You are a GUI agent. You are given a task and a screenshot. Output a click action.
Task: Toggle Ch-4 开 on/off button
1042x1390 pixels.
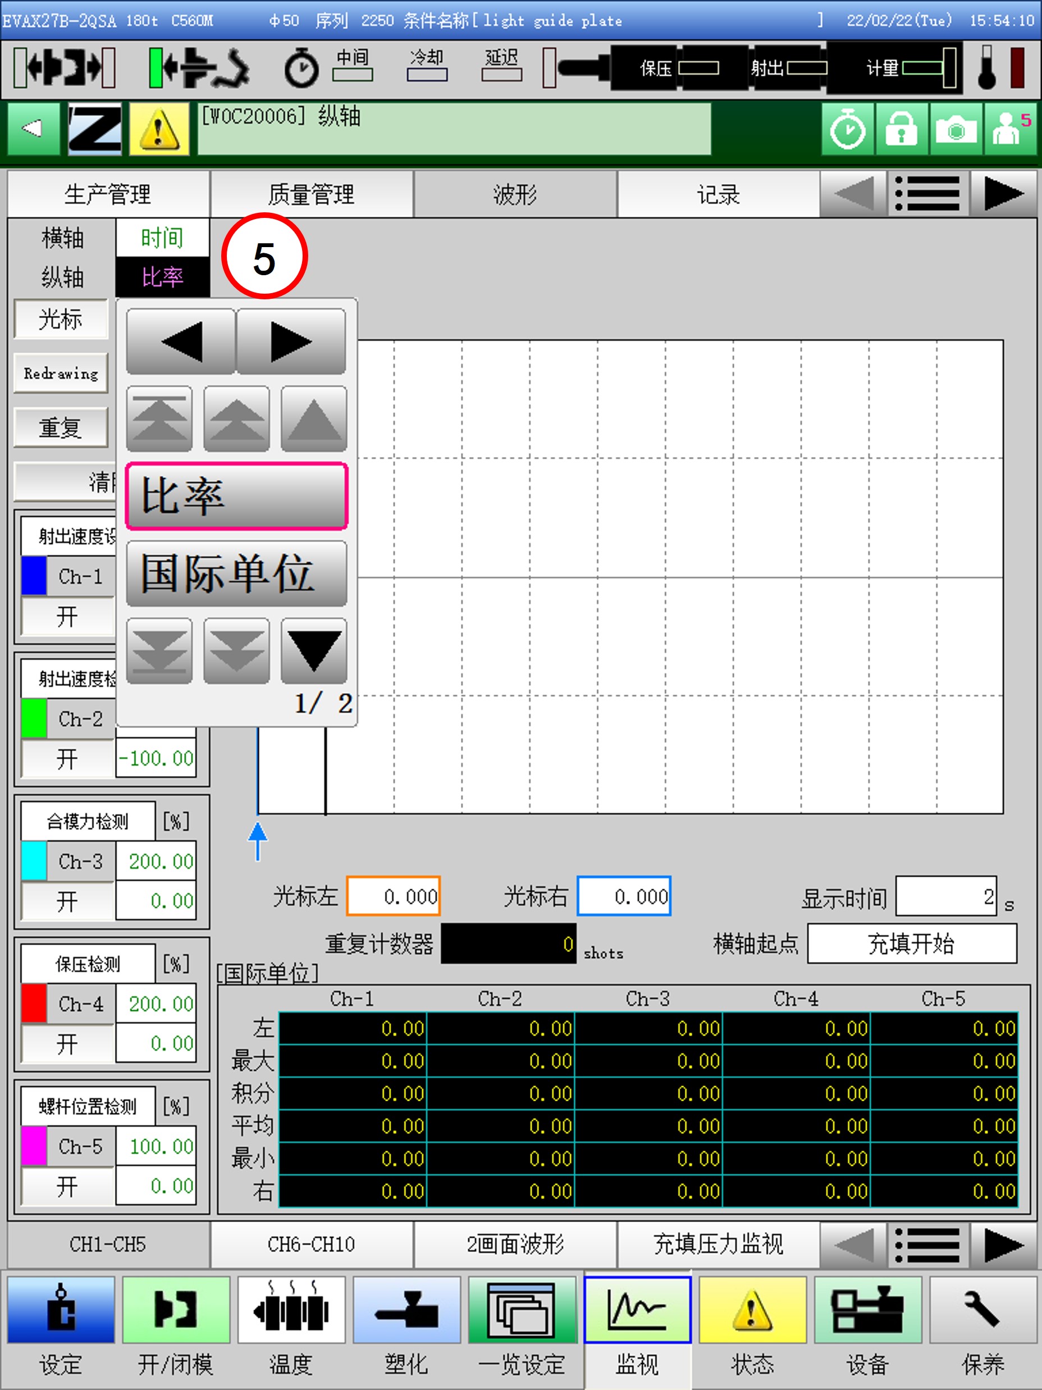67,1043
